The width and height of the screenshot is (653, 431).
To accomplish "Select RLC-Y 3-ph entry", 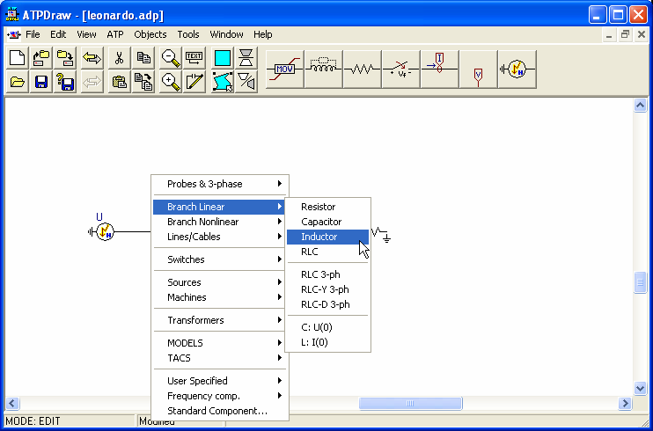I will (327, 290).
